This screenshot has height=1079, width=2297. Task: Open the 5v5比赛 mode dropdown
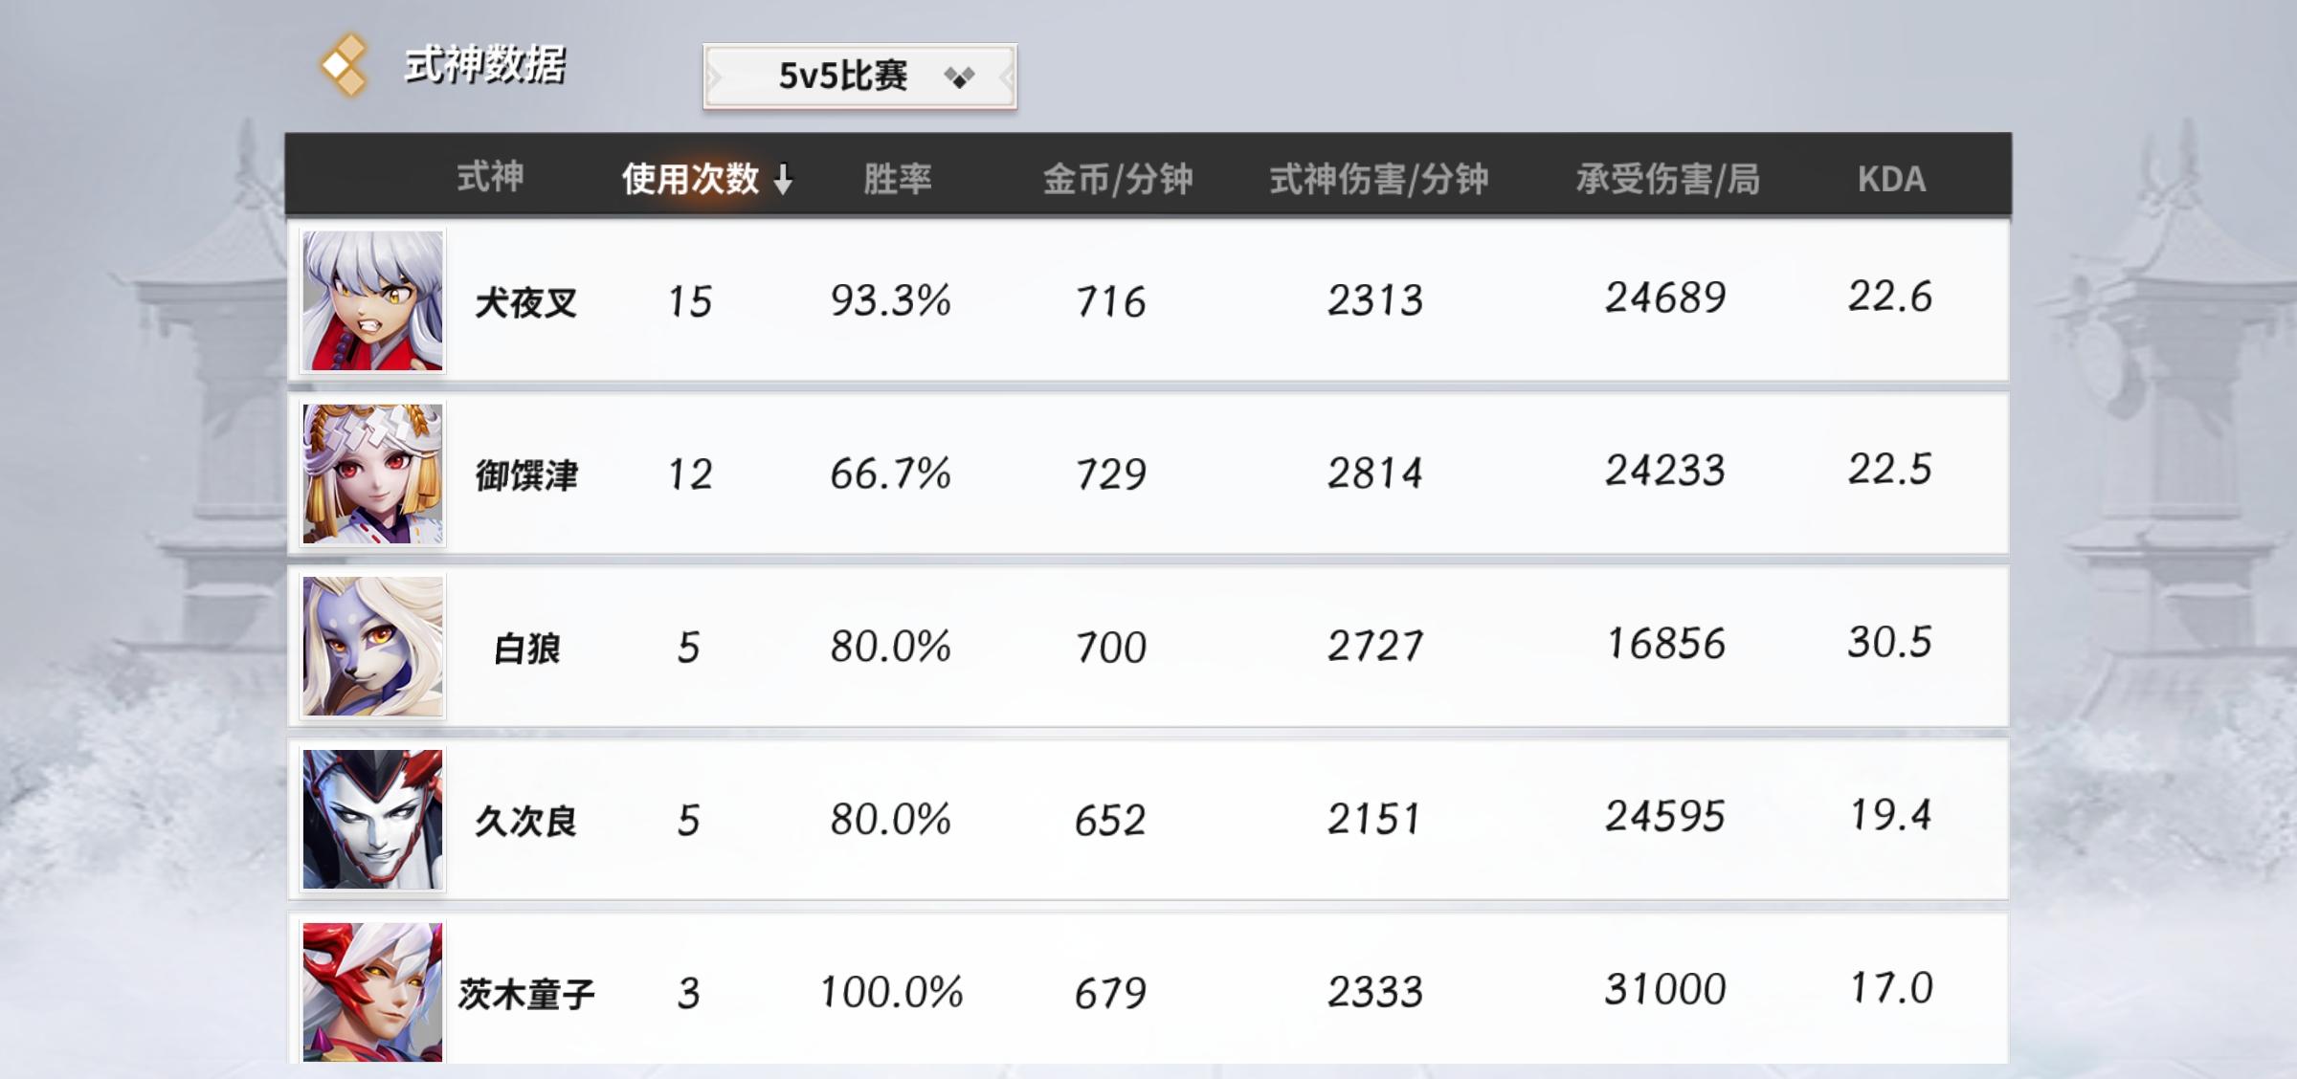[859, 76]
